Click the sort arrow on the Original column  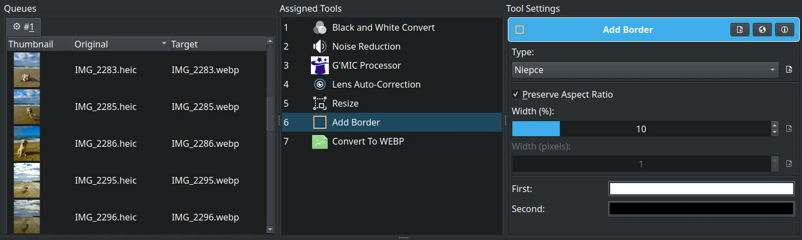click(164, 44)
